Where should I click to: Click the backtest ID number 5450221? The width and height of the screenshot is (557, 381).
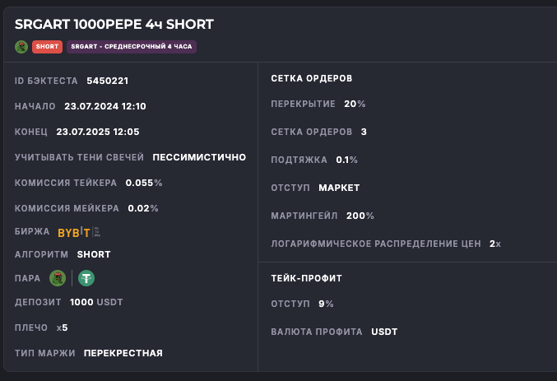point(107,81)
